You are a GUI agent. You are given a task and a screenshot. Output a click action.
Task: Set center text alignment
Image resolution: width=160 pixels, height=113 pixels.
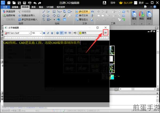coord(66,33)
